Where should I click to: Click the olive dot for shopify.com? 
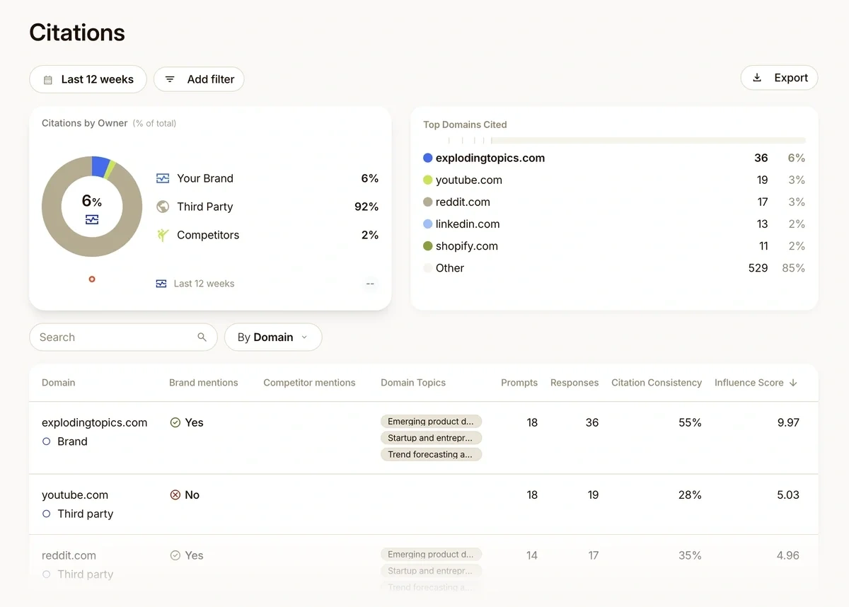point(427,245)
